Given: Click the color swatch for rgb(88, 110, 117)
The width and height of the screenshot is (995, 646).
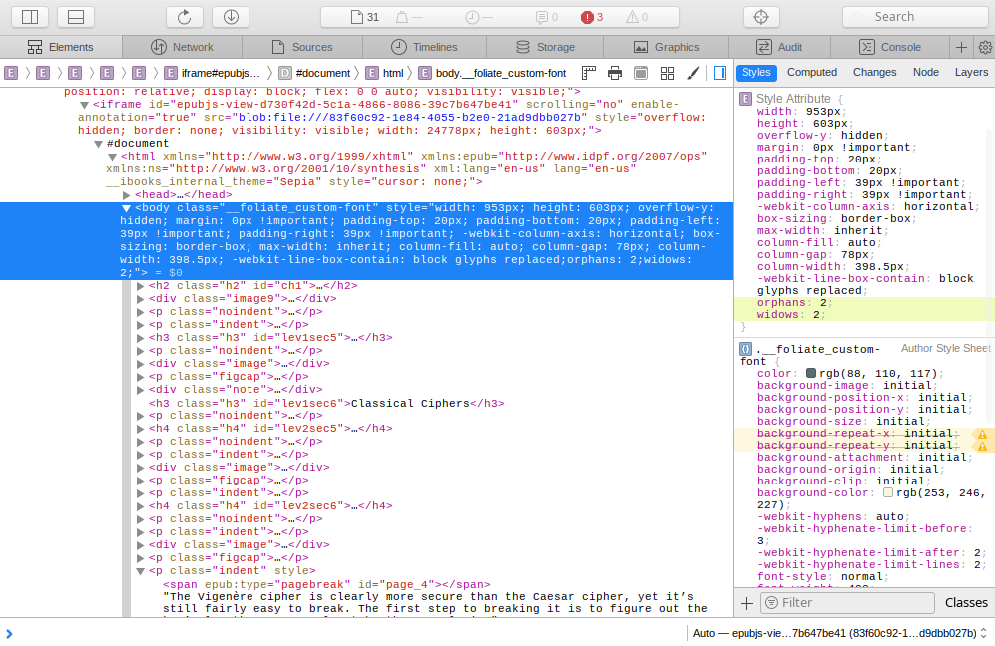Looking at the screenshot, I should tap(811, 374).
